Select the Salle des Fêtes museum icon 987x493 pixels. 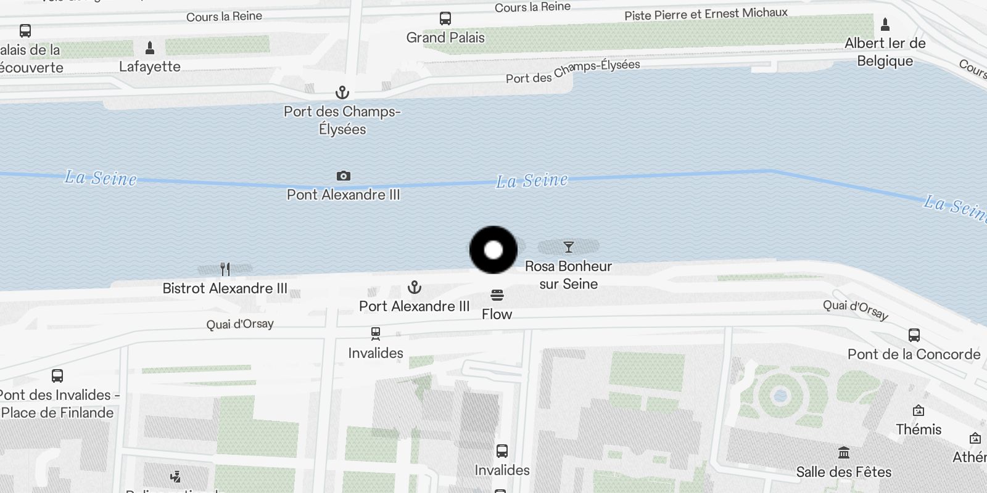click(x=844, y=453)
